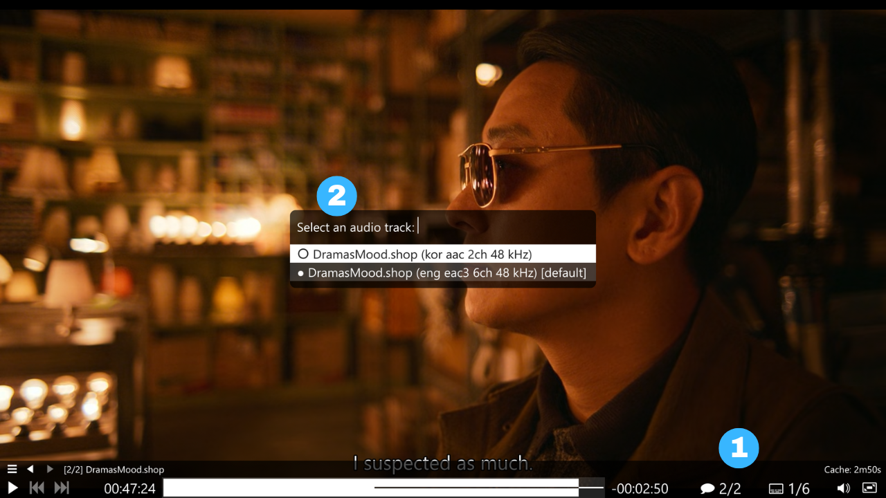Click the elapsed time 00:47:24 display
This screenshot has height=498, width=886.
coord(130,488)
